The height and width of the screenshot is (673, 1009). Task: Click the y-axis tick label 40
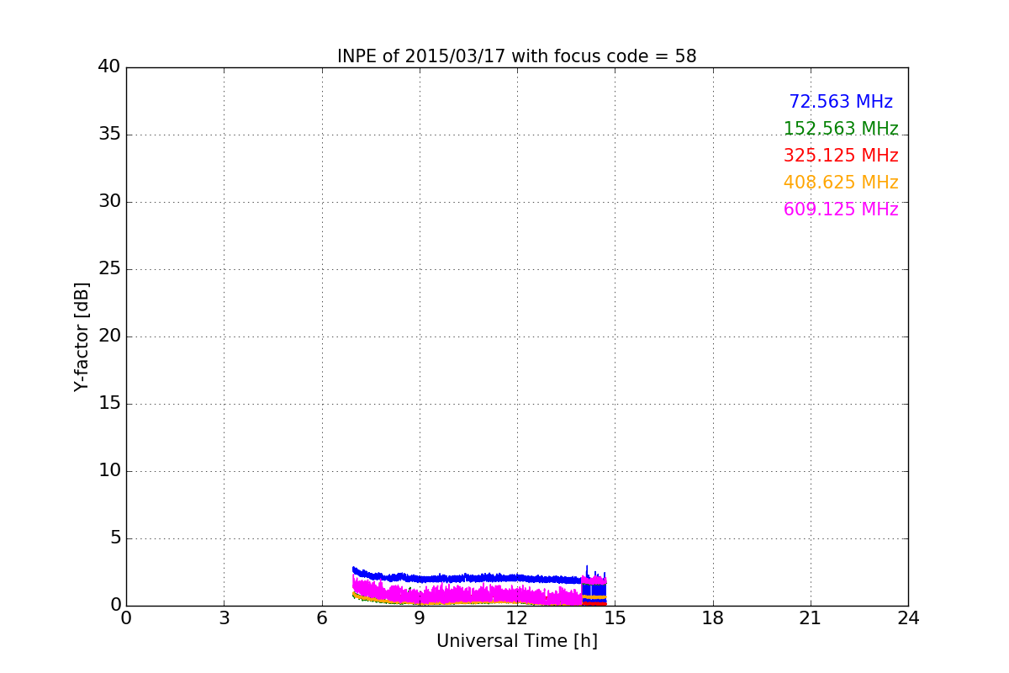[109, 67]
